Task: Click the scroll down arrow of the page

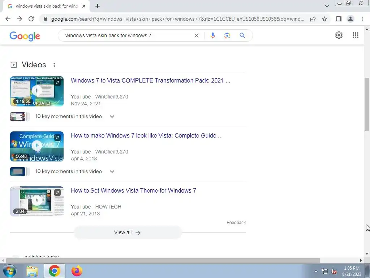Action: [x=367, y=254]
